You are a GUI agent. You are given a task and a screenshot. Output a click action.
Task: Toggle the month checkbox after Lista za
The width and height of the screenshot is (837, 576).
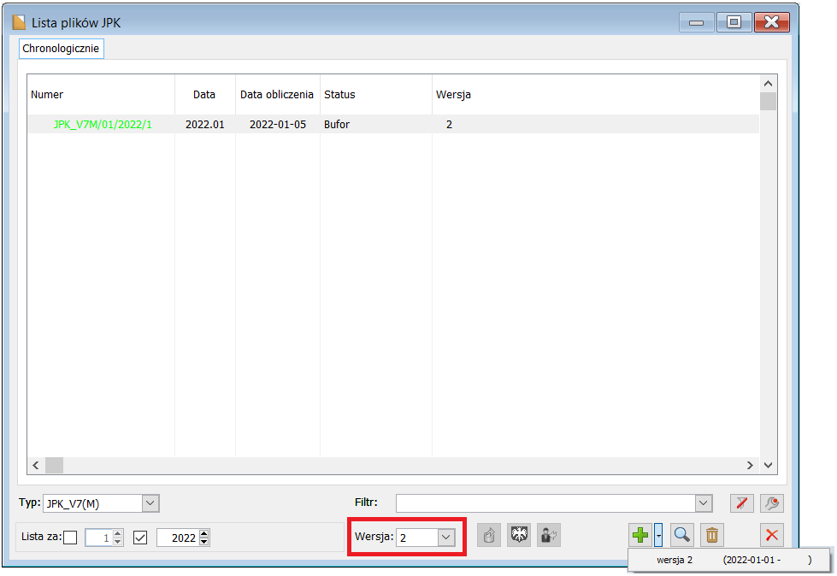coord(70,538)
